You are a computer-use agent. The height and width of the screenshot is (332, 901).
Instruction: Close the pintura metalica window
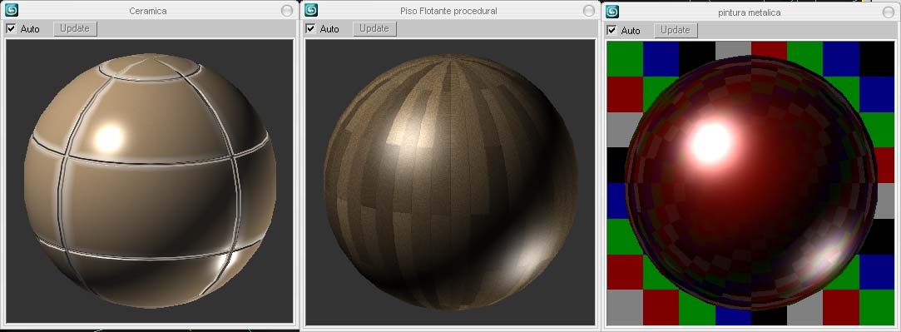[889, 12]
